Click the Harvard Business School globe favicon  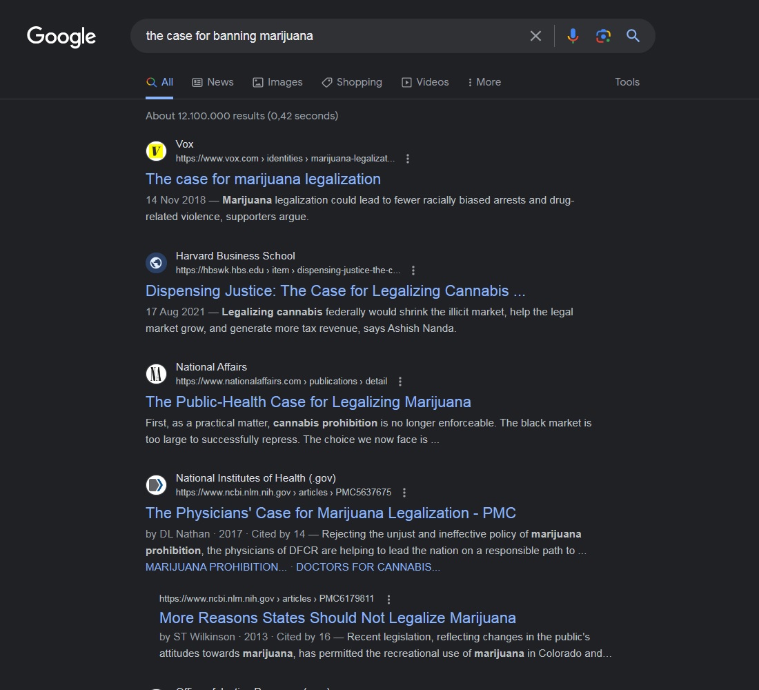coord(157,263)
